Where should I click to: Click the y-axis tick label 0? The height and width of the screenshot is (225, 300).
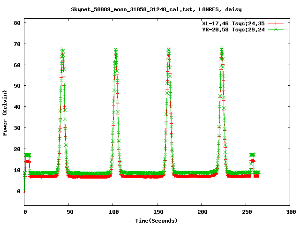[19, 191]
